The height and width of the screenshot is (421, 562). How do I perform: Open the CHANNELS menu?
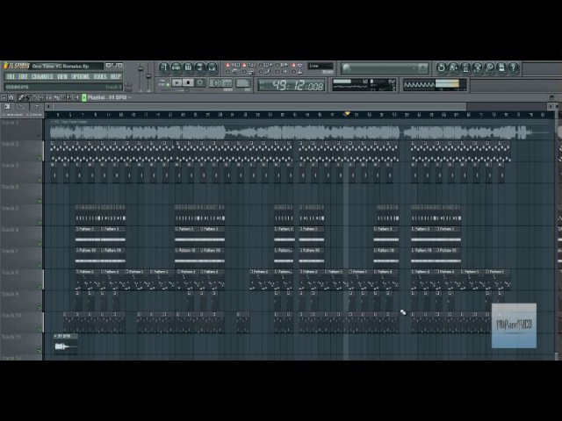(42, 76)
